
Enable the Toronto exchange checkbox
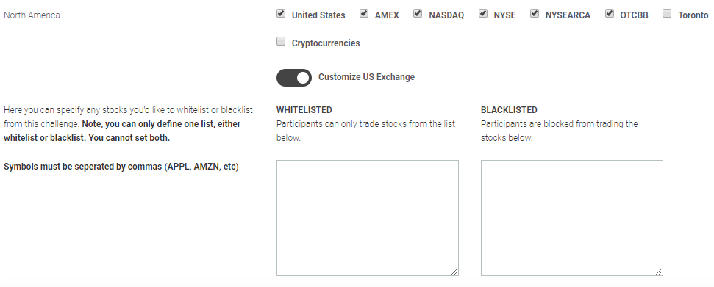pyautogui.click(x=667, y=14)
